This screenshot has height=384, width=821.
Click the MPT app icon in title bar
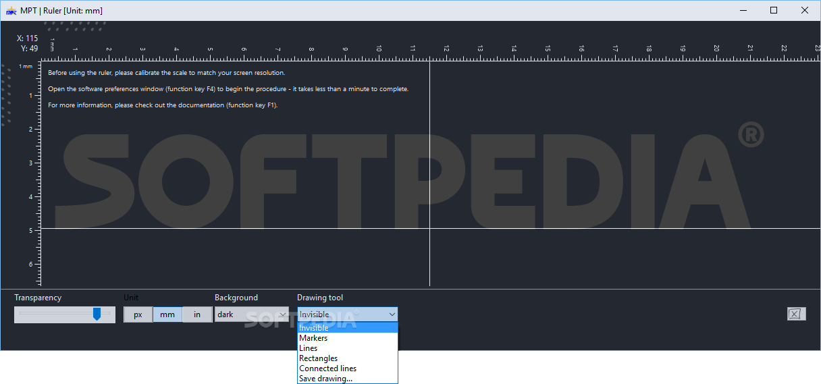click(11, 10)
